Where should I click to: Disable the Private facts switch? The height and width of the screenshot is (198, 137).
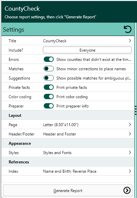pos(49,88)
